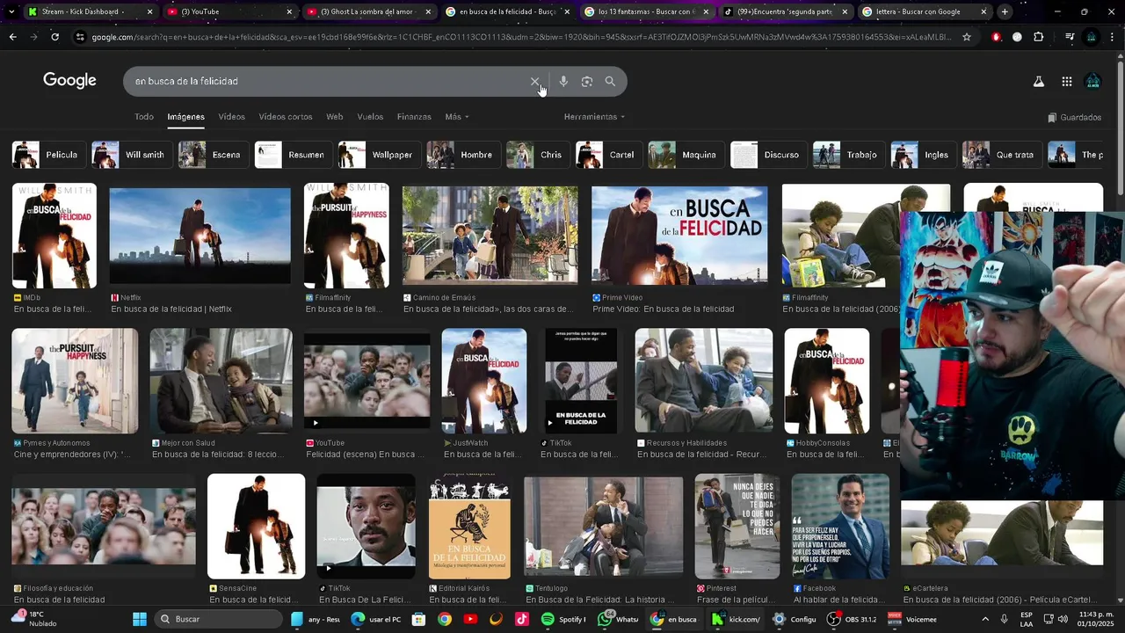Open the Editorial Kairós book cover image
The image size is (1125, 633).
point(469,526)
